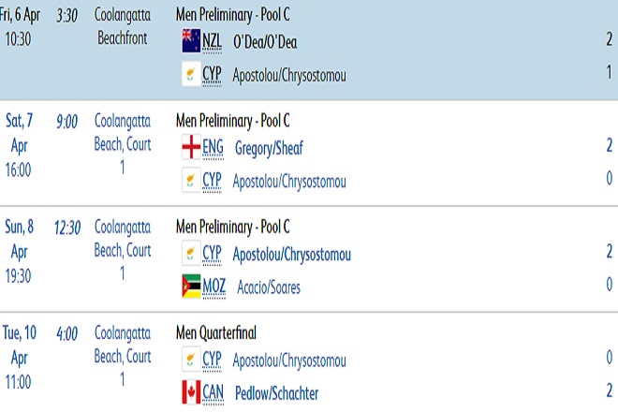Click Cyprus flag in Friday match
This screenshot has width=618, height=412.
(x=190, y=74)
